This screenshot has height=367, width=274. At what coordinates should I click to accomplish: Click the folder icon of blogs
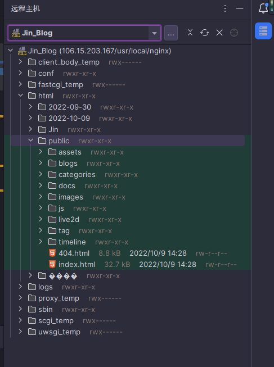[52, 163]
